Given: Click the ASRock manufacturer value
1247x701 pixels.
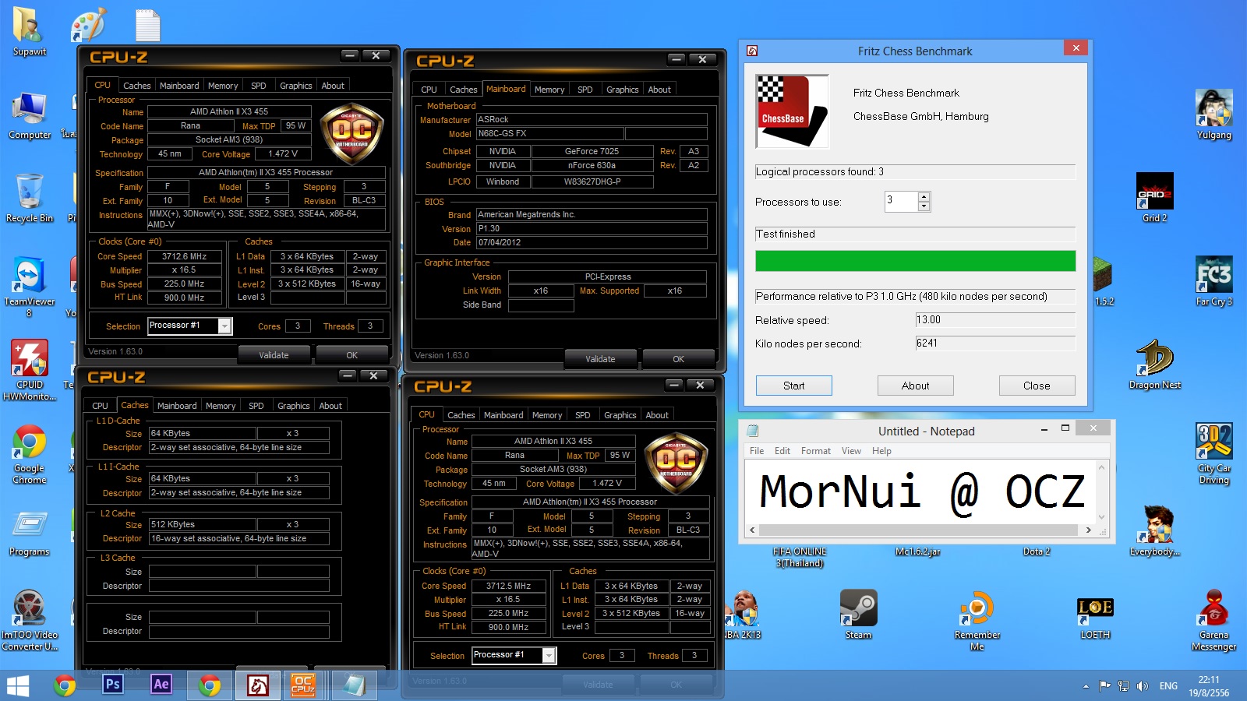Looking at the screenshot, I should pyautogui.click(x=592, y=120).
